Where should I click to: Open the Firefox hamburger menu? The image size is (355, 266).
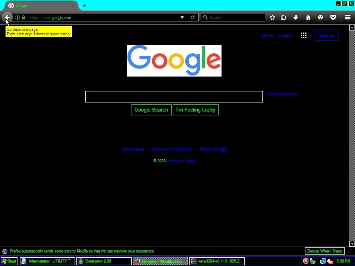348,17
